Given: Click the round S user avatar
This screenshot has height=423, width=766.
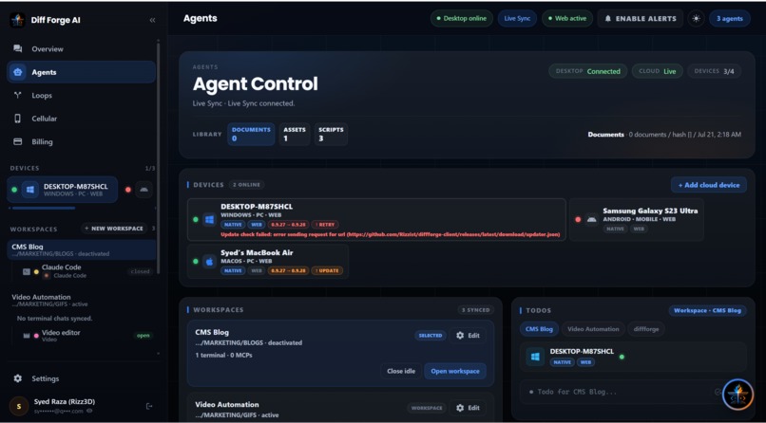Looking at the screenshot, I should [x=19, y=406].
